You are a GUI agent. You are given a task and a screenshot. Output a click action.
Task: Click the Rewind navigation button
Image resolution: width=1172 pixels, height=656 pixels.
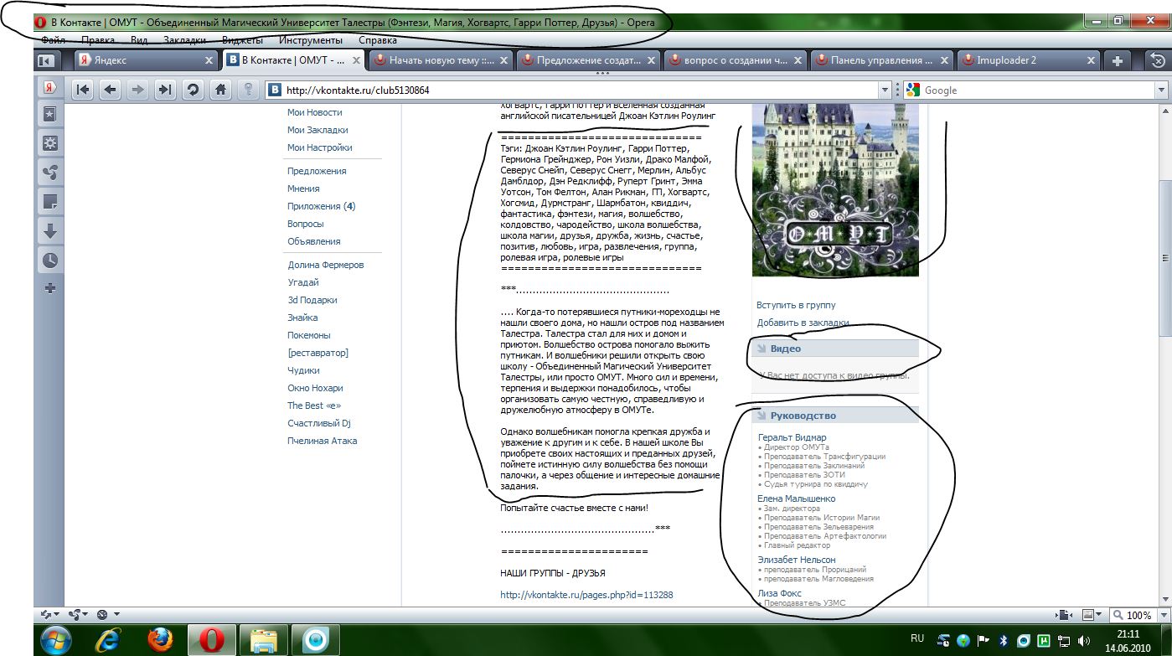[82, 90]
